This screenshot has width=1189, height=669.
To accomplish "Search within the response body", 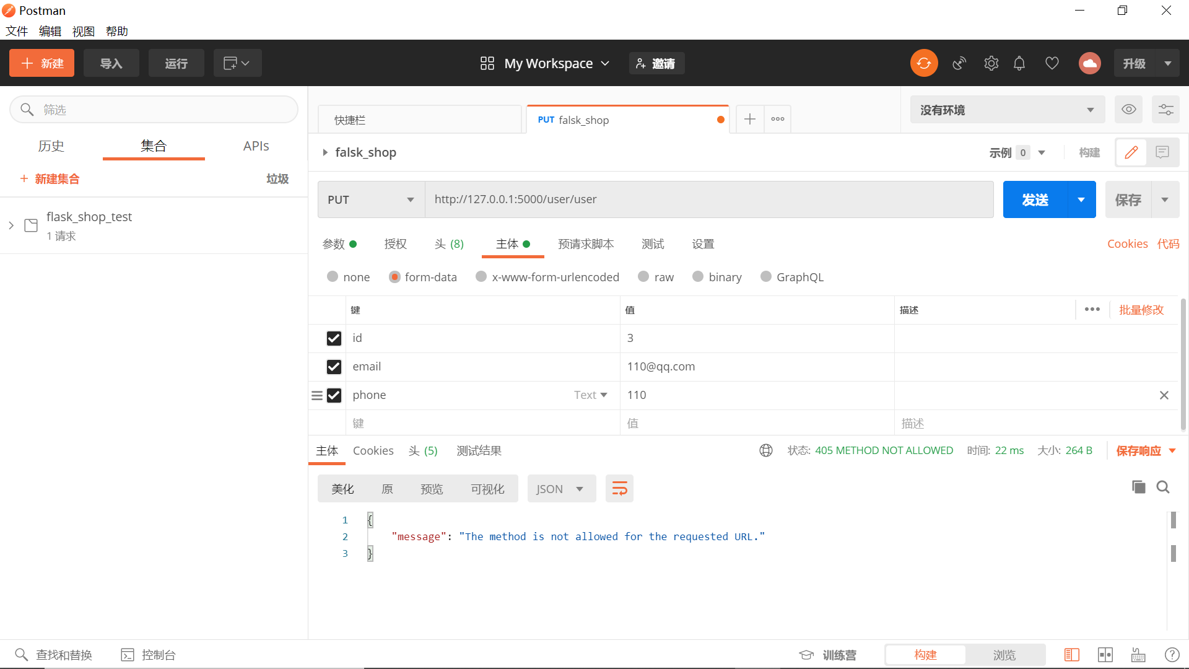I will click(1163, 487).
